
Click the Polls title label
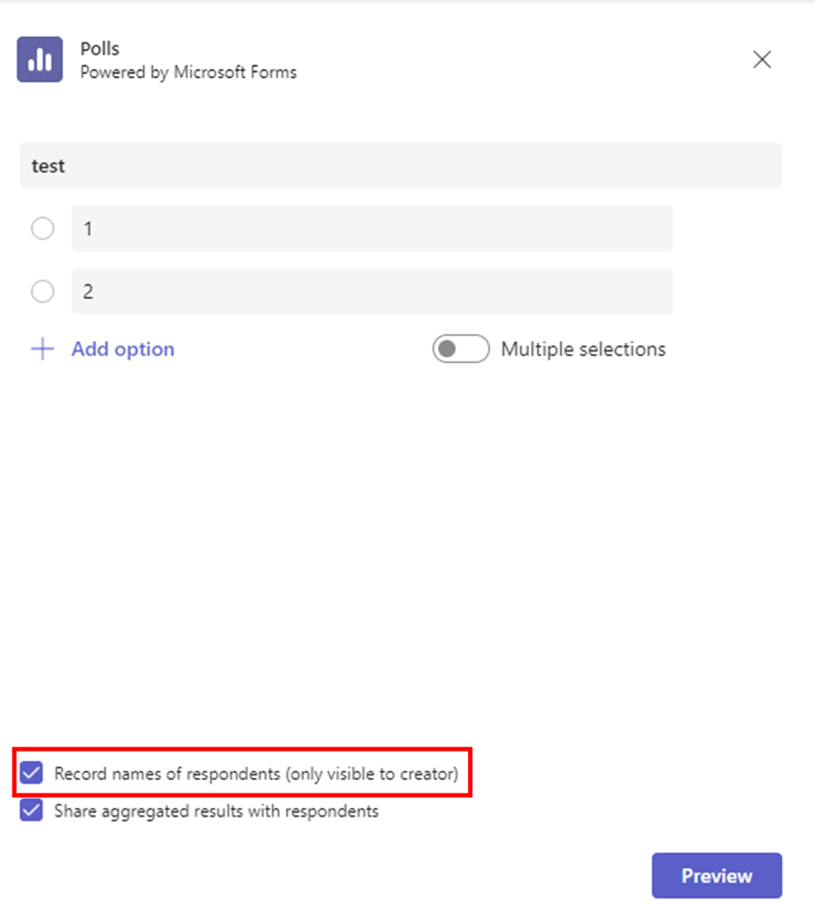coord(99,48)
